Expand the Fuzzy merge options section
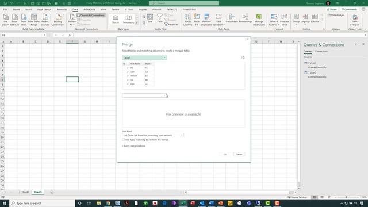The width and height of the screenshot is (368, 207). point(134,146)
